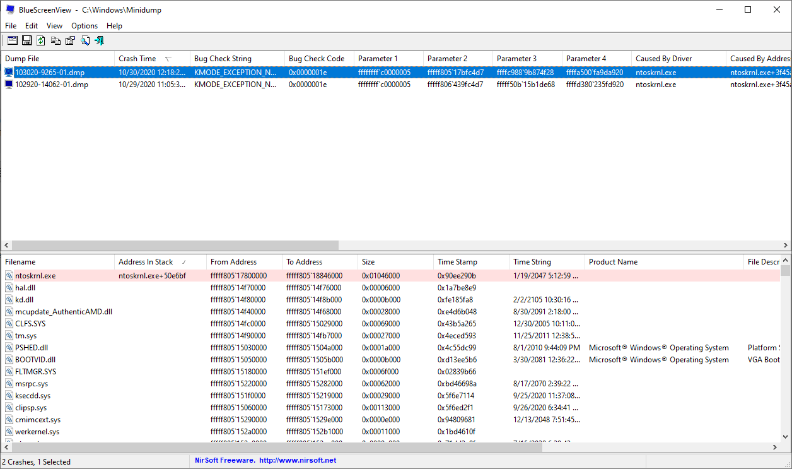Screen dimensions: 792x469
Task: Click lower pane vertical scrollbar up arrow
Action: (x=785, y=259)
